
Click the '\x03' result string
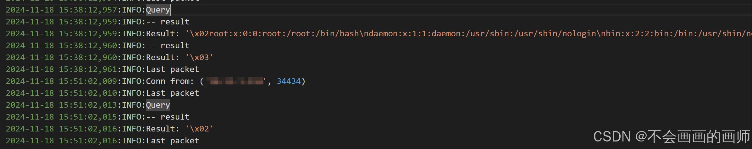click(x=199, y=57)
